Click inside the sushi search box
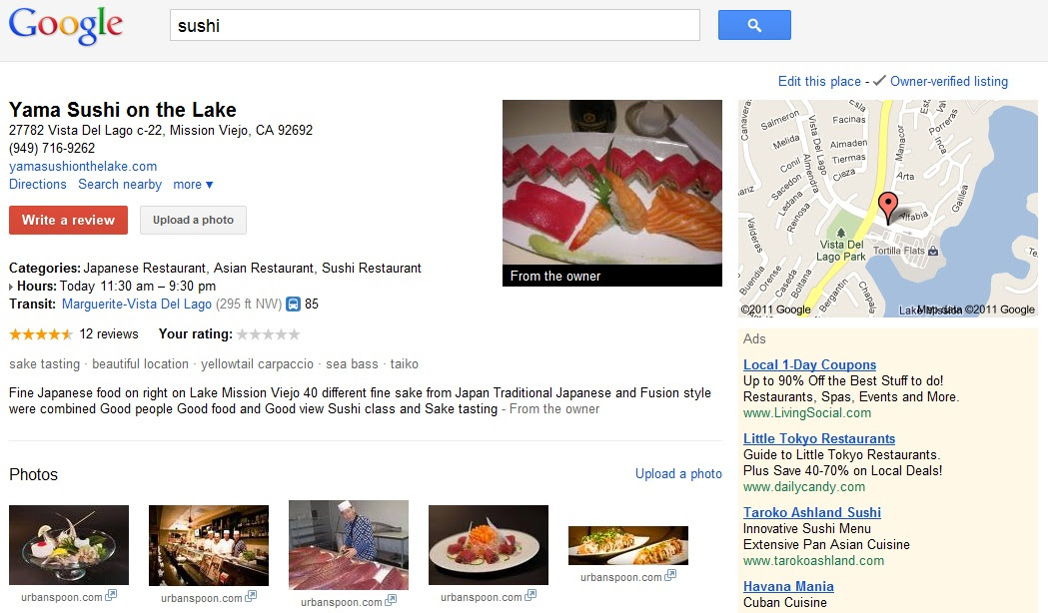1048x613 pixels. tap(435, 24)
